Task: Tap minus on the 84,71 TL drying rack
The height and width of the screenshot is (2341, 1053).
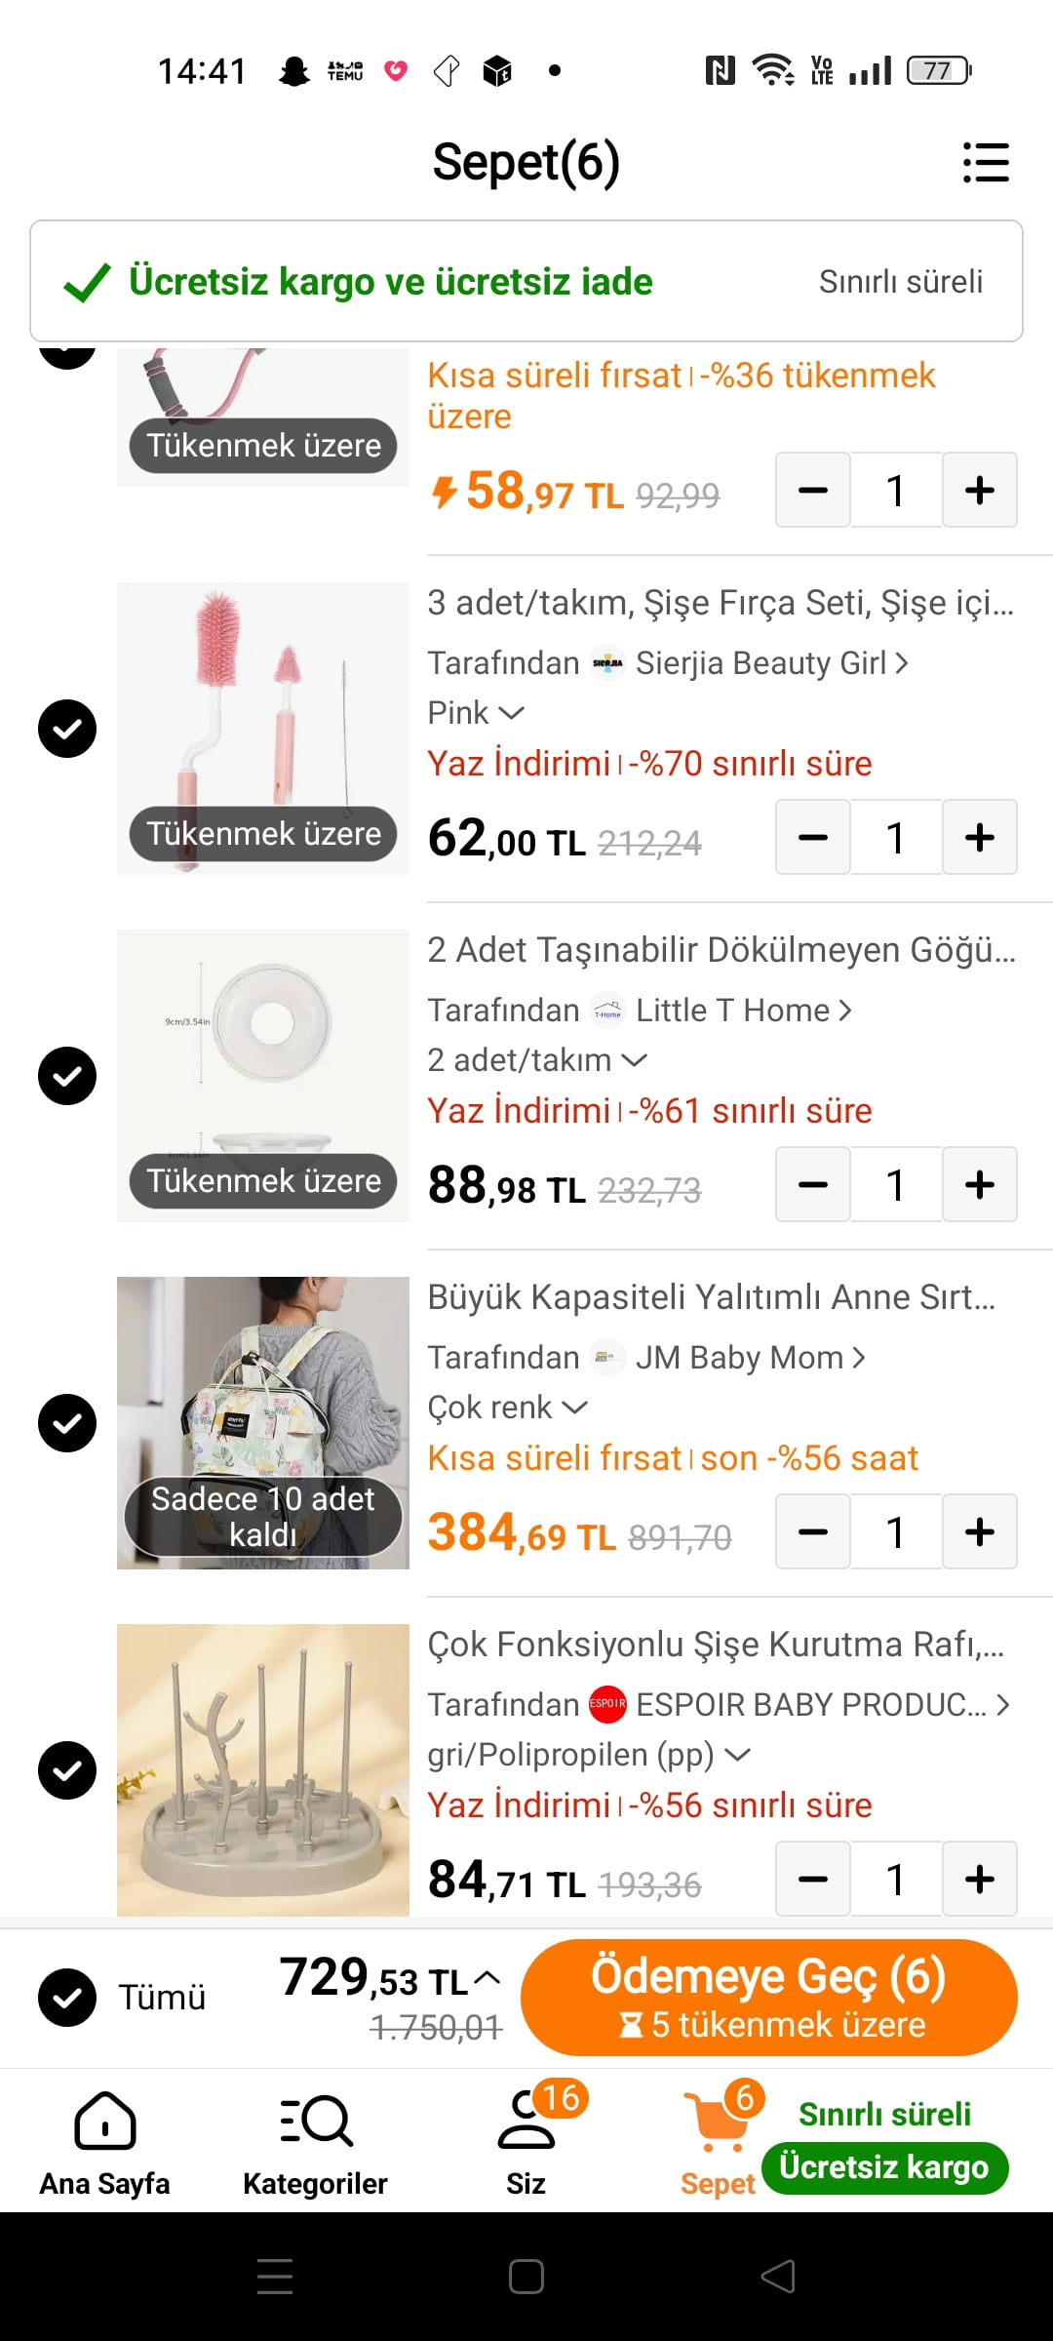Action: pos(813,1880)
